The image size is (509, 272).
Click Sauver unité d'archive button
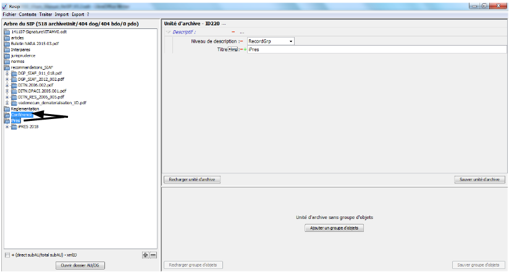[479, 179]
